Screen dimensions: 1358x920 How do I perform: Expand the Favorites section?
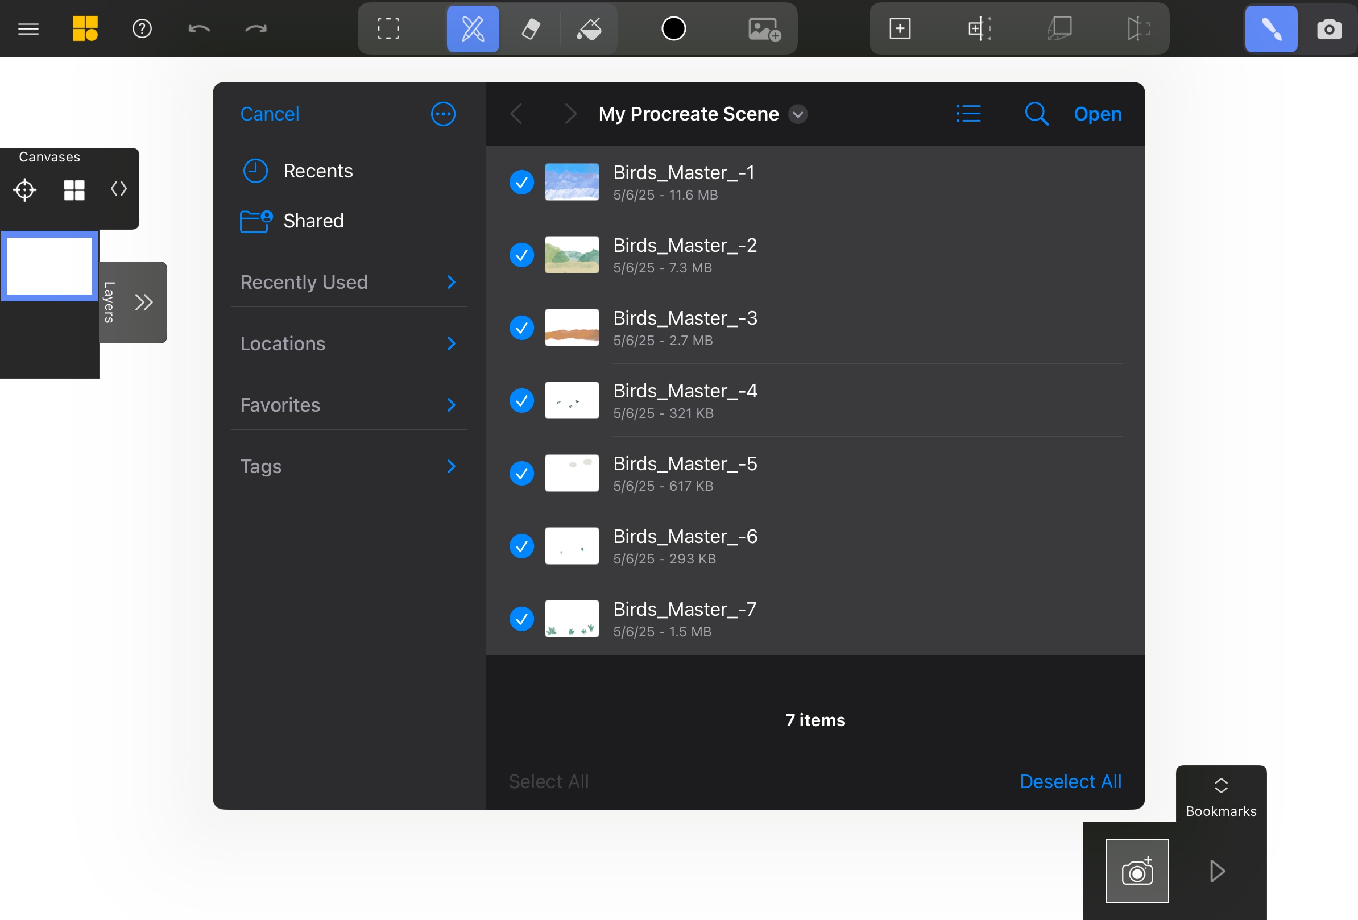(349, 405)
